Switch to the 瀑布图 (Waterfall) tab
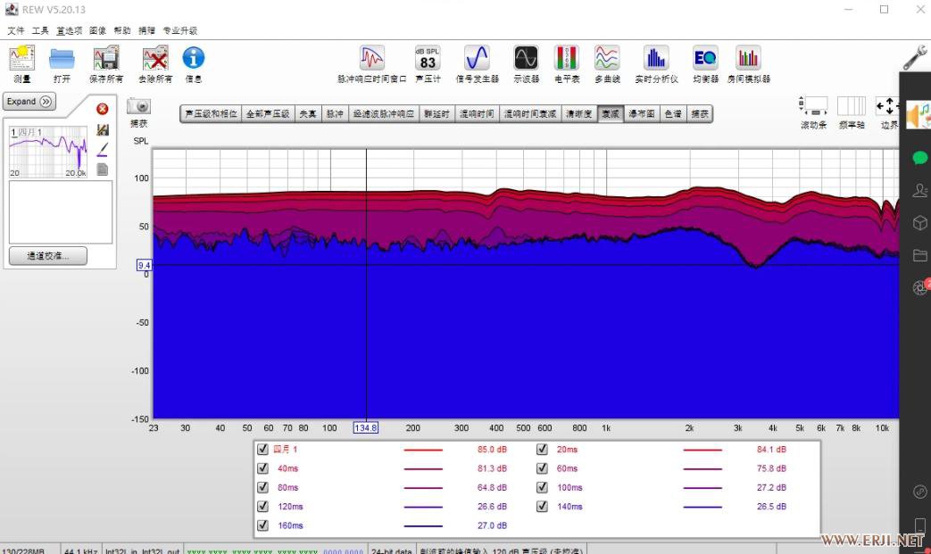The height and width of the screenshot is (554, 931). point(642,114)
